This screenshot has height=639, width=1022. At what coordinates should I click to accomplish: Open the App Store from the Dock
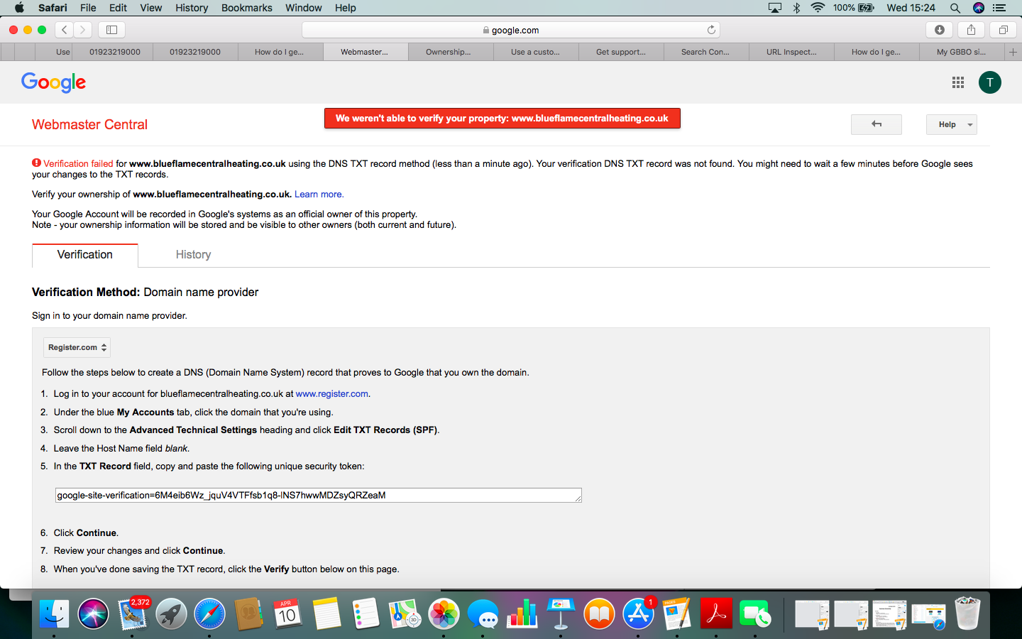pyautogui.click(x=638, y=613)
